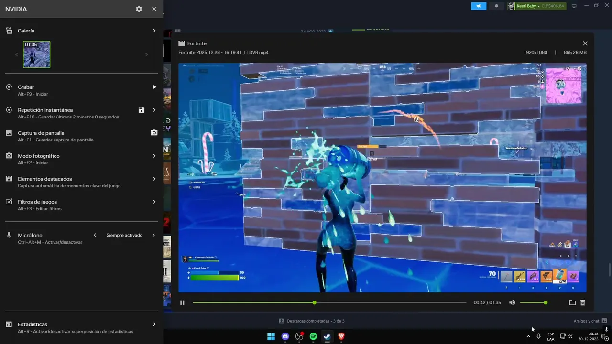This screenshot has height=344, width=612.
Task: Open file location folder icon
Action: [x=572, y=302]
